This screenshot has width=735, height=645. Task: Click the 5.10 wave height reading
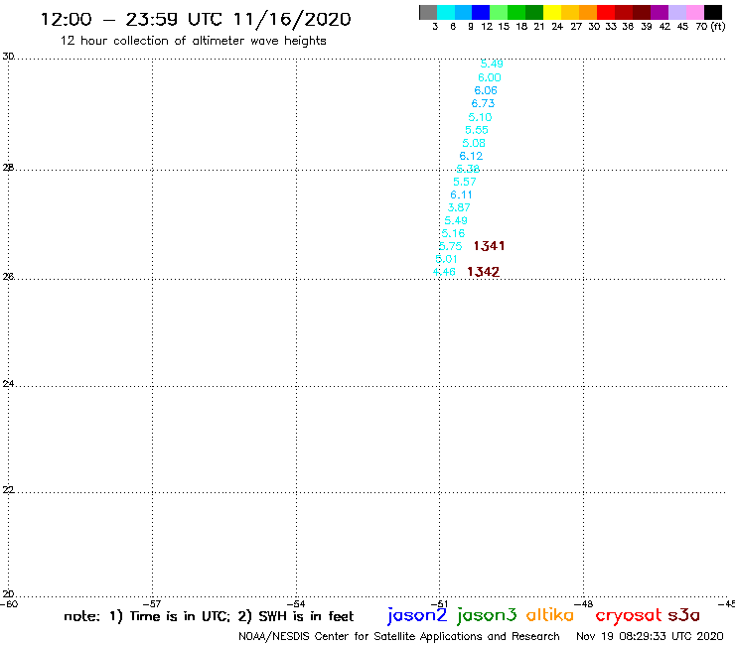click(480, 117)
